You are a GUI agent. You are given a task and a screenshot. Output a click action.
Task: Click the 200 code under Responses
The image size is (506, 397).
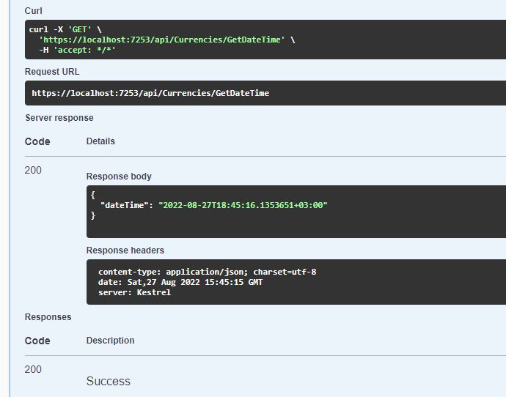[x=33, y=370]
